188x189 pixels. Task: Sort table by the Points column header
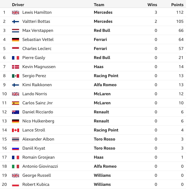177,5
